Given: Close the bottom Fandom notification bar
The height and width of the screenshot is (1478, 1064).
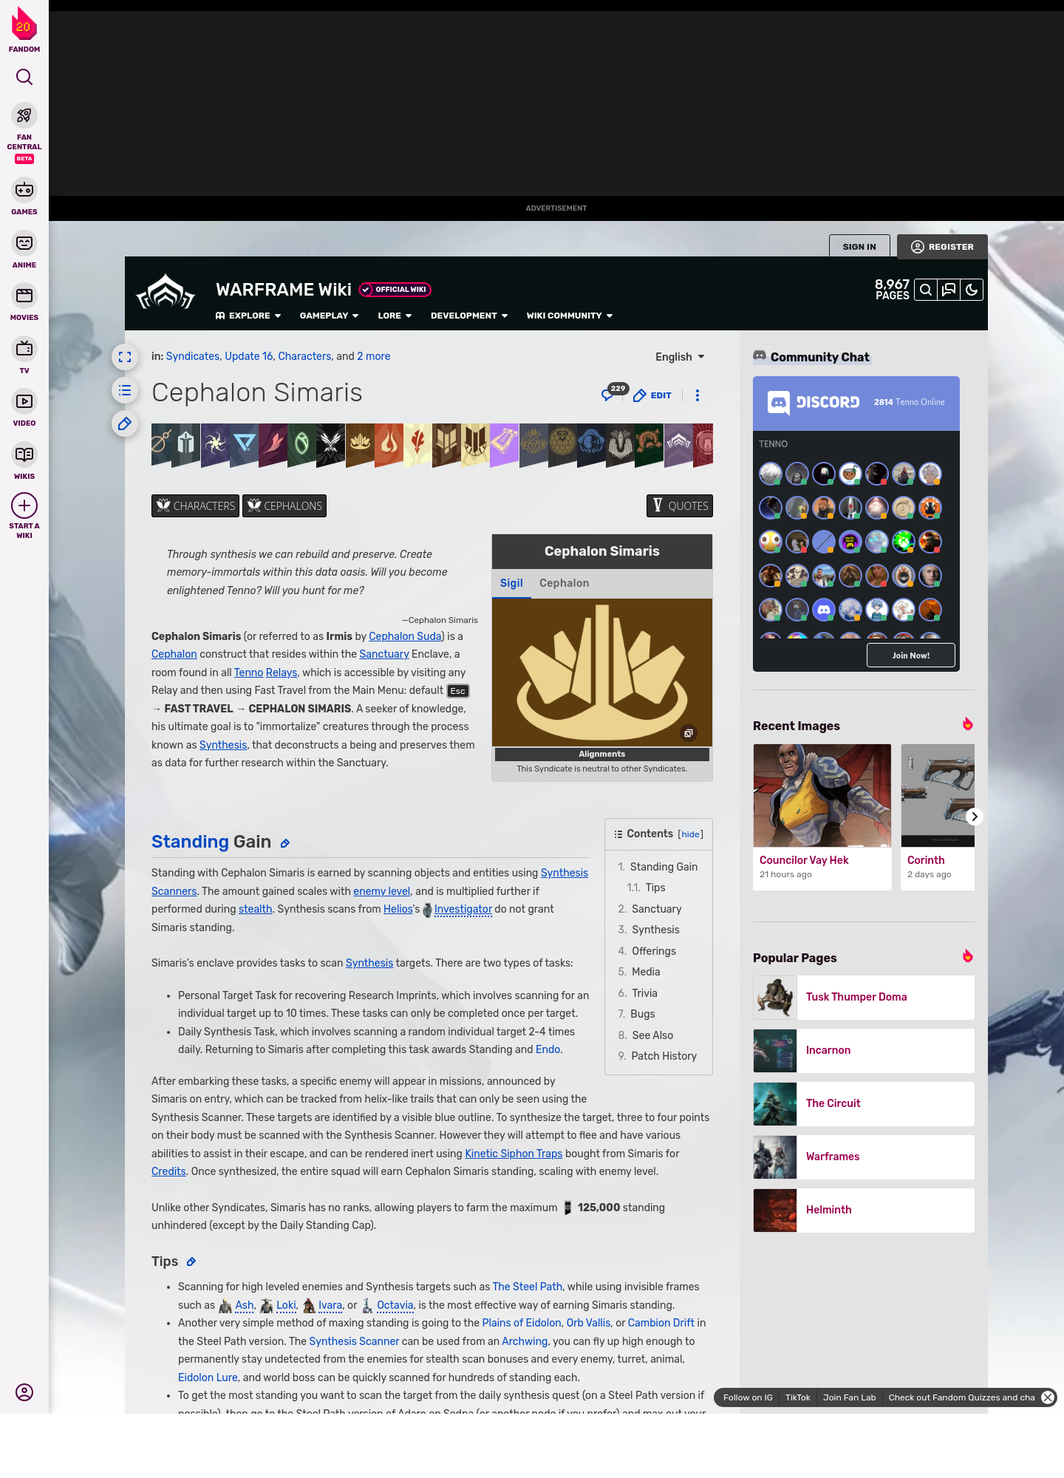Looking at the screenshot, I should point(1048,1397).
